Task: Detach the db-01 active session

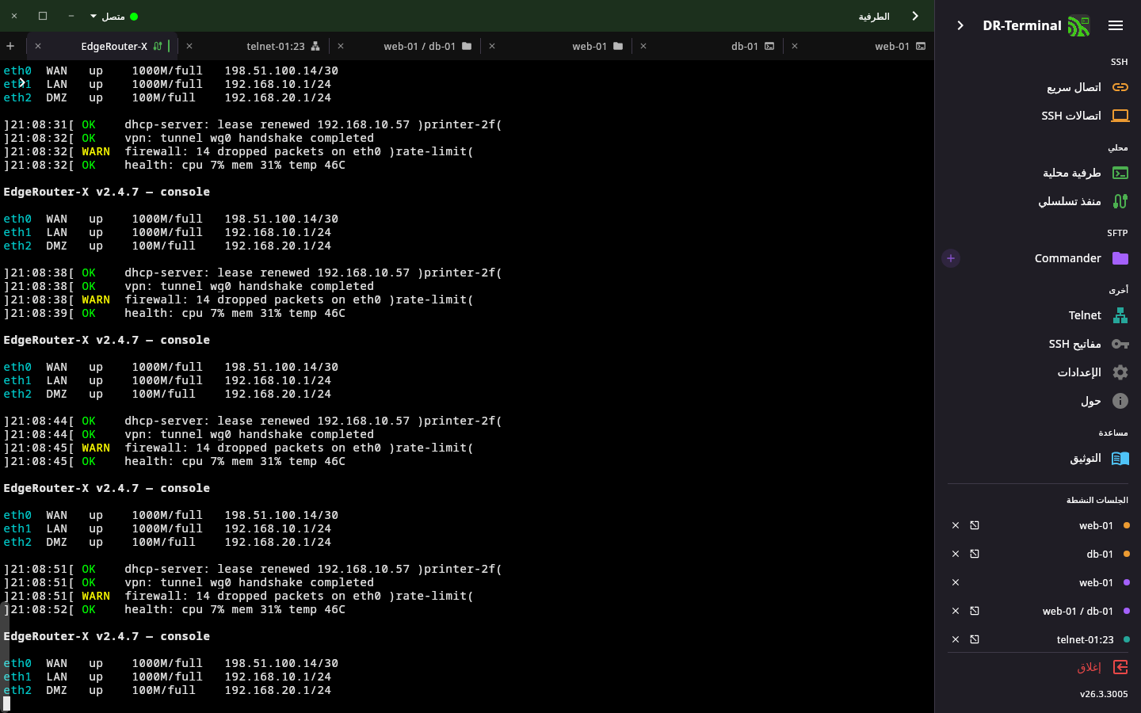Action: [975, 554]
